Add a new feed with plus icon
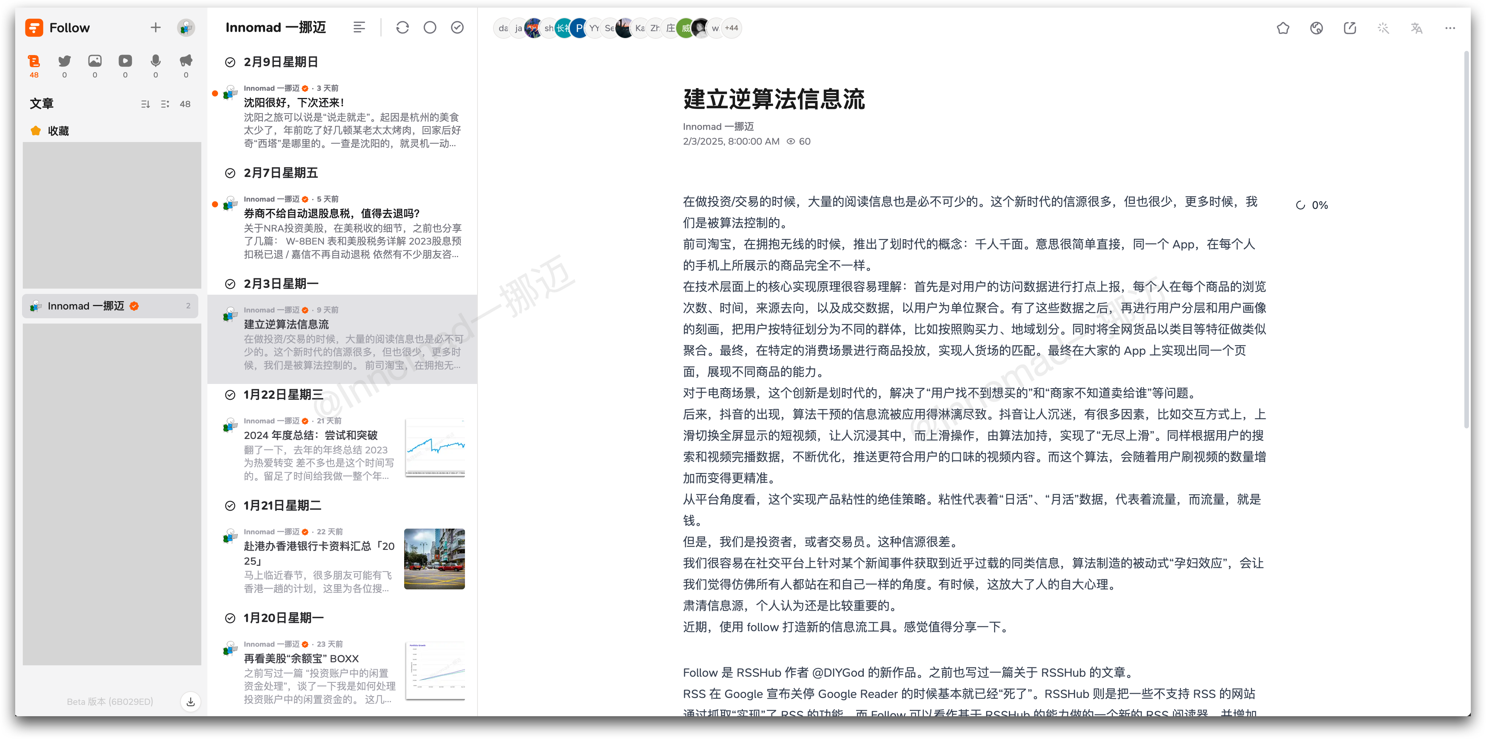This screenshot has height=739, width=1486. point(155,28)
